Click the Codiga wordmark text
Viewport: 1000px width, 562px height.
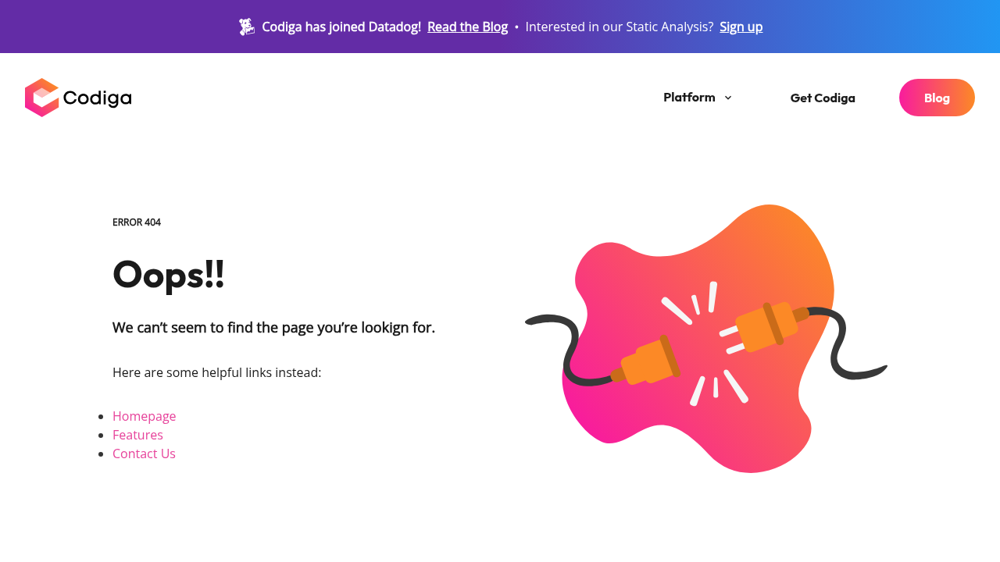click(97, 98)
